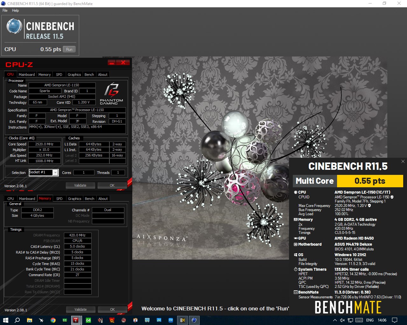Click the GPU card icon in BenchMate panel
The width and height of the screenshot is (407, 325).
click(x=296, y=238)
